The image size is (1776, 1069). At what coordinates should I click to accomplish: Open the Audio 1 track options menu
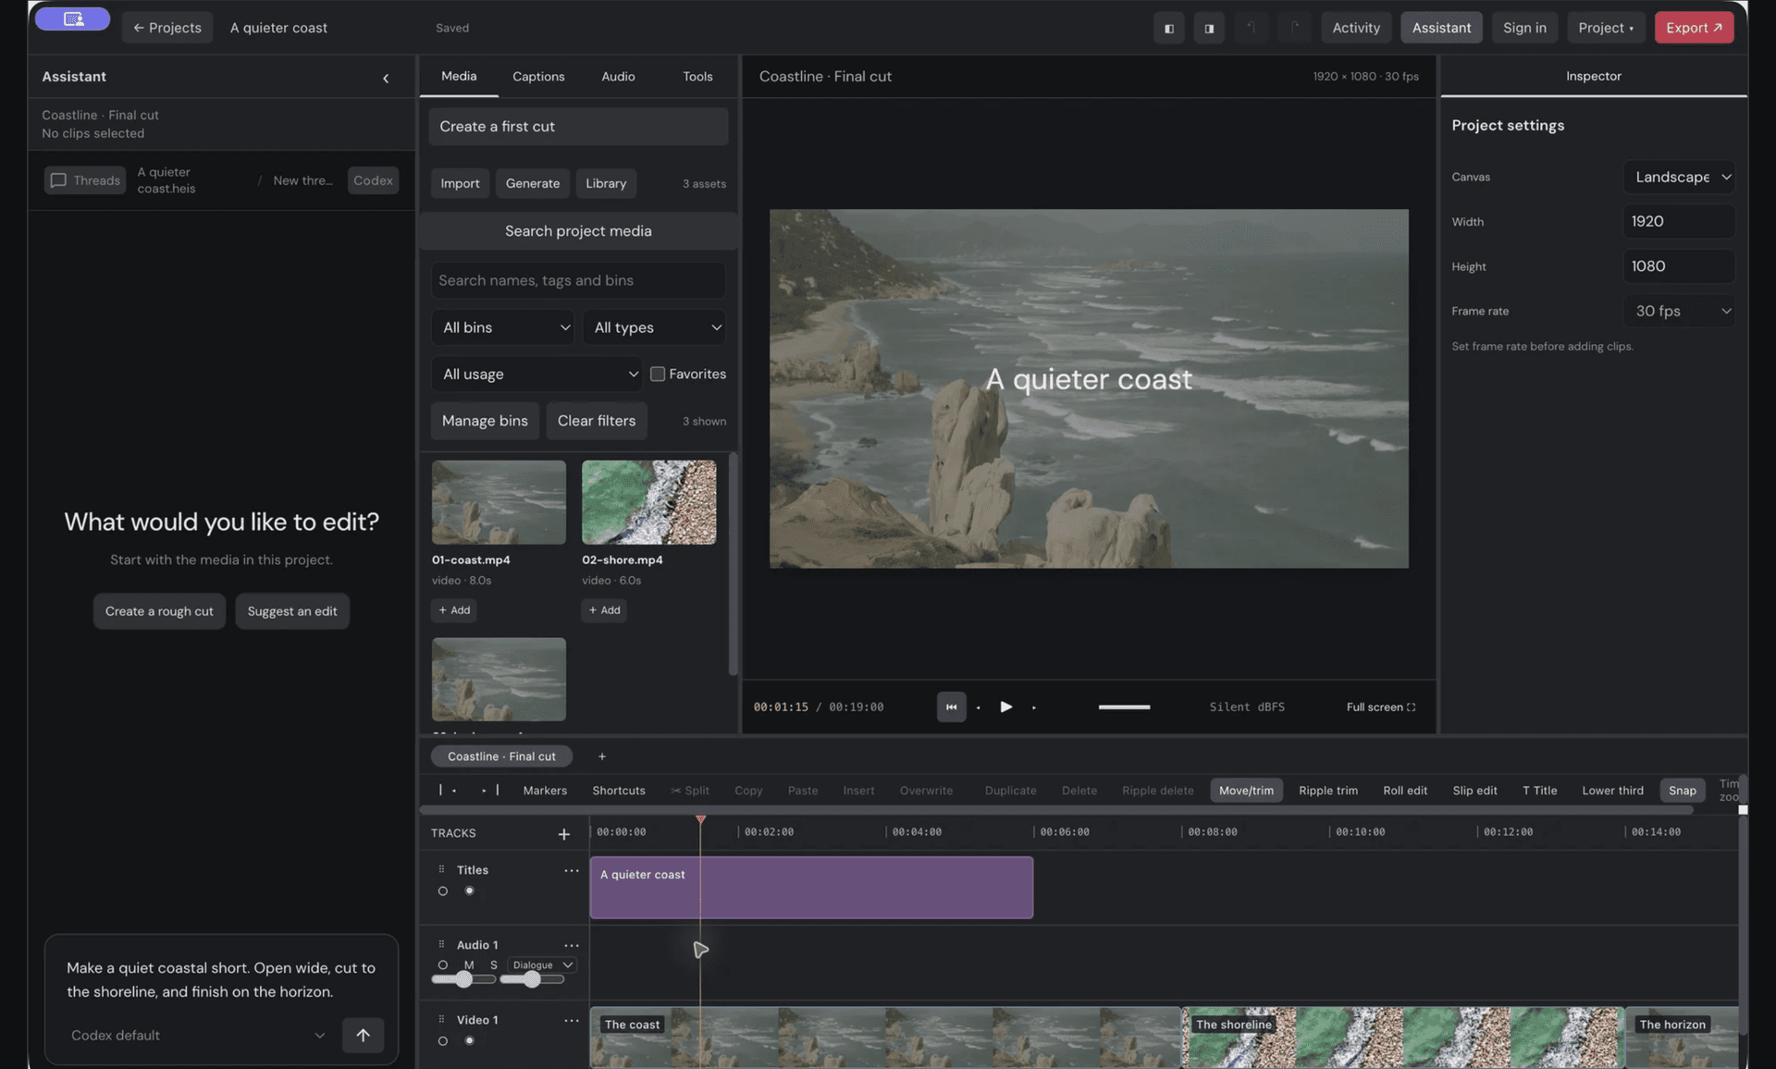coord(572,945)
